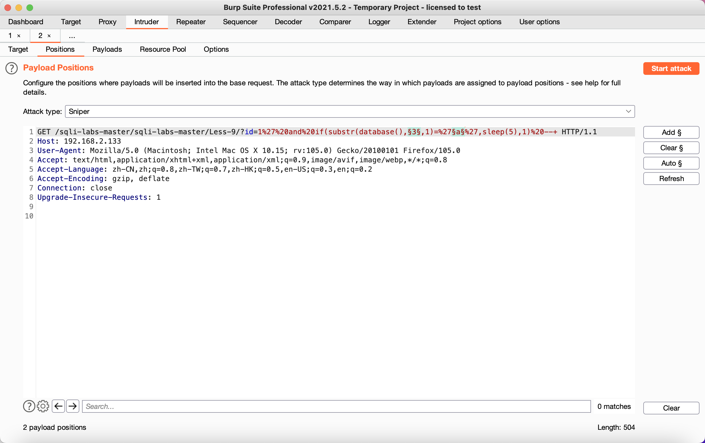Click the Clear search button
Screen dimensions: 705x443
671,408
